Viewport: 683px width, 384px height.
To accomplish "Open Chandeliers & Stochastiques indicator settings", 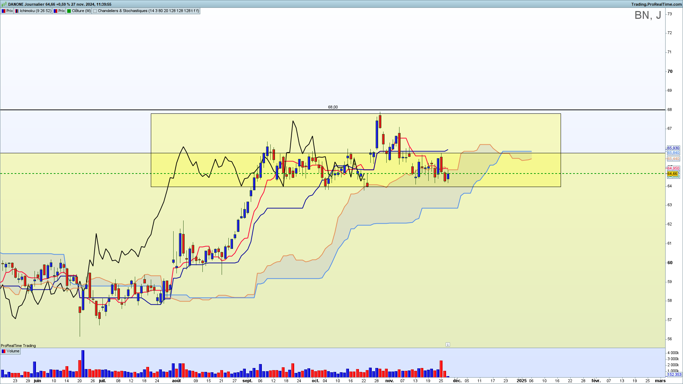I will [146, 11].
